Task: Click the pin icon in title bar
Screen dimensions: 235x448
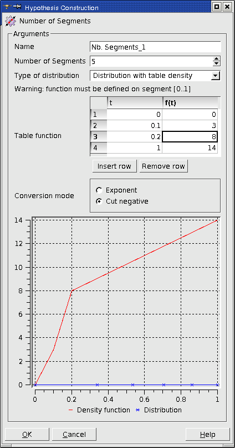Action: tap(18, 7)
